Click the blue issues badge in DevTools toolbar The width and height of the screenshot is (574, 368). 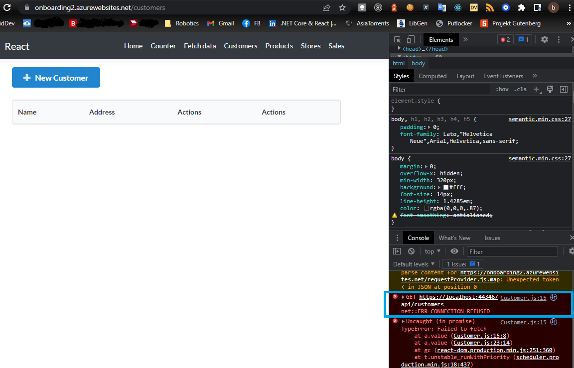[x=524, y=39]
